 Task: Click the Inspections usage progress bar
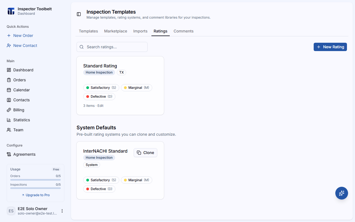click(x=35, y=188)
